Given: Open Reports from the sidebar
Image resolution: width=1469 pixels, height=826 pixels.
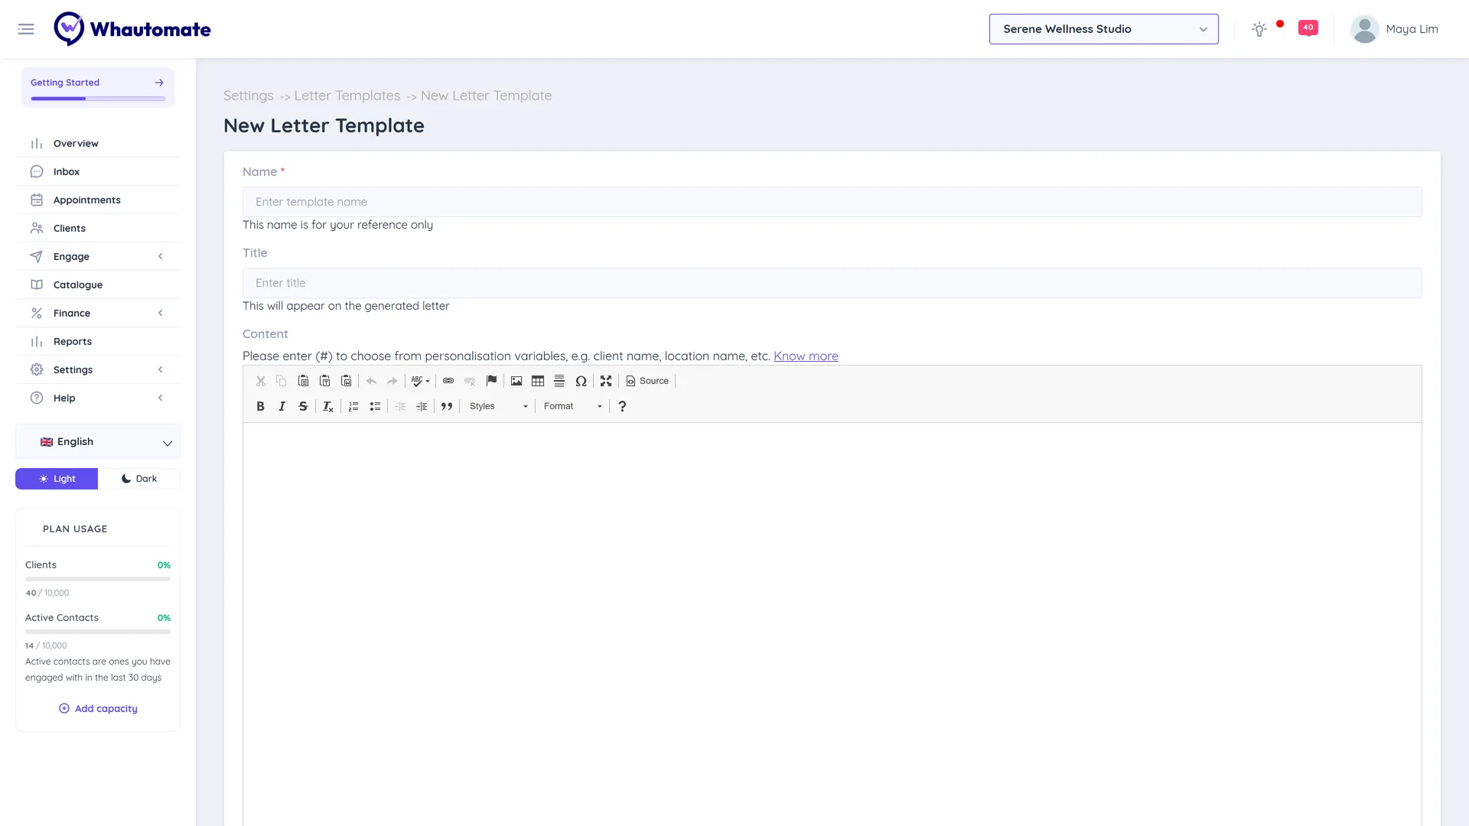Looking at the screenshot, I should [98, 341].
